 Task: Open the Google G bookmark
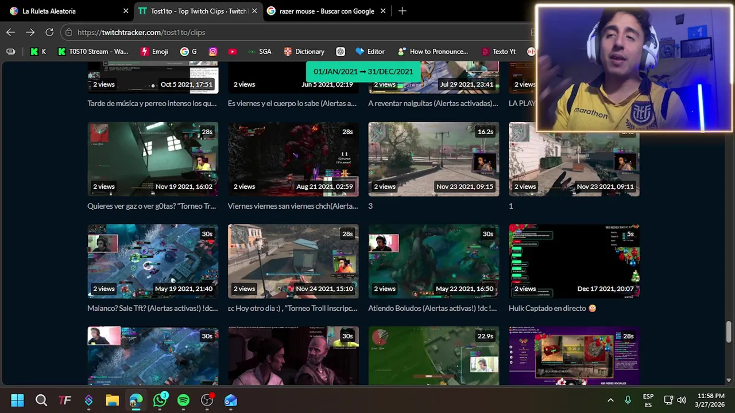[188, 52]
